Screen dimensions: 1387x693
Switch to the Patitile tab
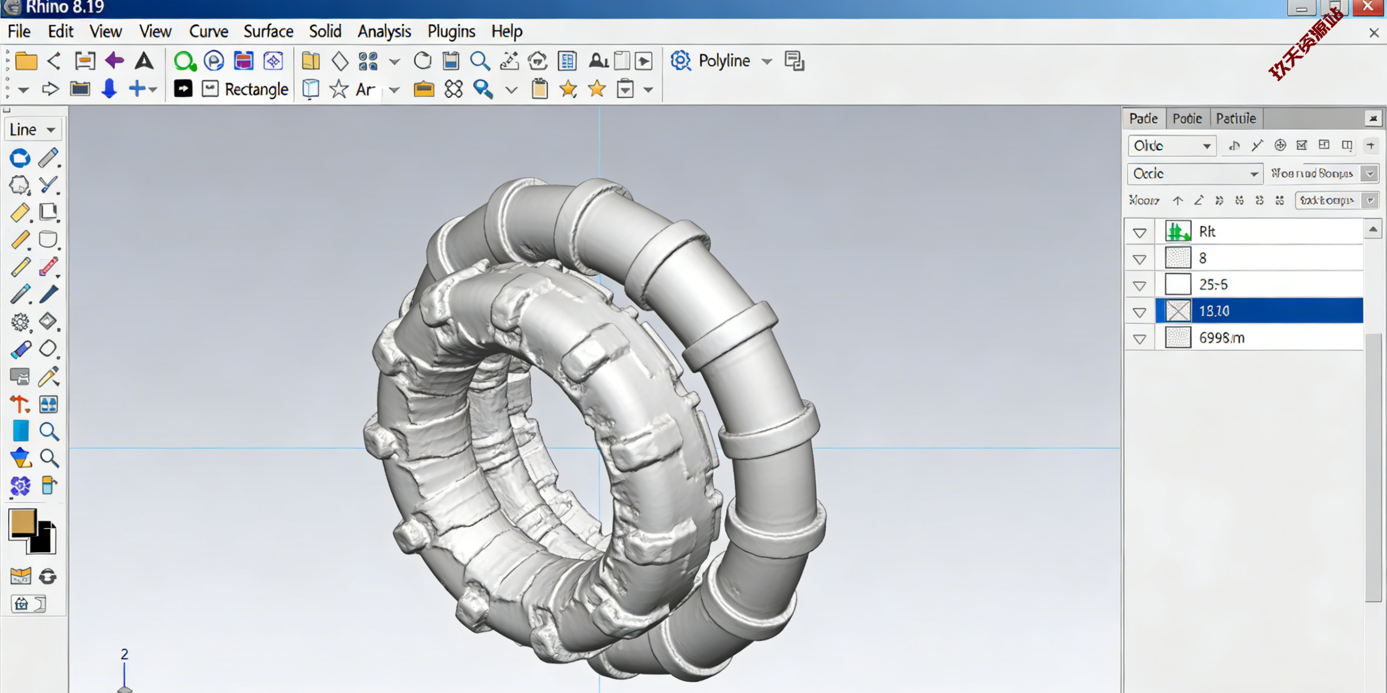pos(1236,119)
